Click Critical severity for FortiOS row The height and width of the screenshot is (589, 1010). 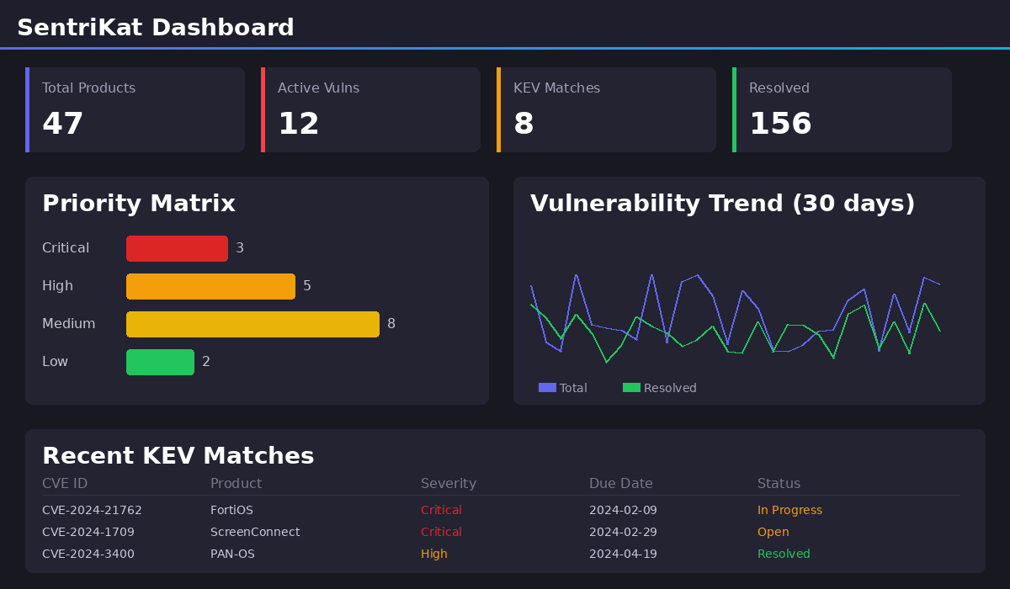pyautogui.click(x=441, y=510)
